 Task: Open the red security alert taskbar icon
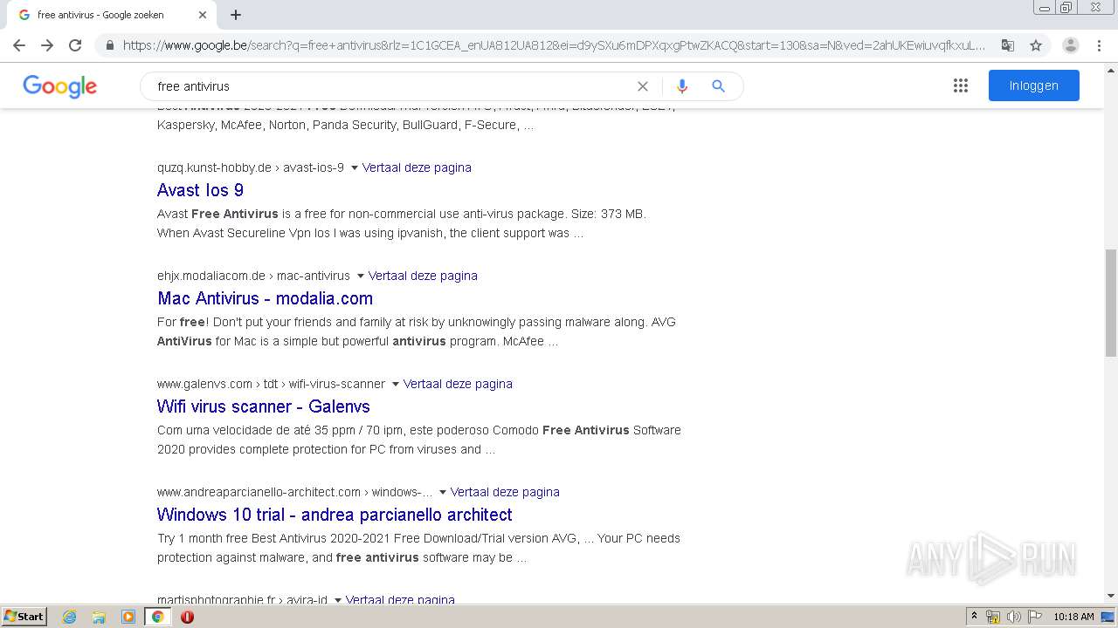(187, 617)
